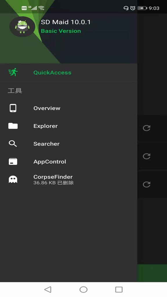This screenshot has height=297, width=167.
Task: Select the Explorer menu item
Action: pos(68,126)
